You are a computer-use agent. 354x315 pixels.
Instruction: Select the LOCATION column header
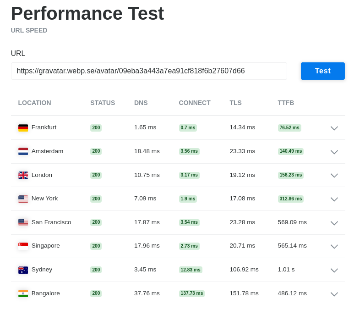click(34, 103)
